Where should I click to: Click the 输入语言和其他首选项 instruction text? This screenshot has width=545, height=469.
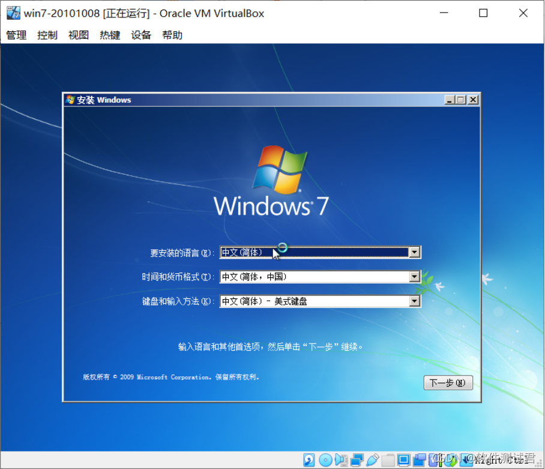[271, 346]
